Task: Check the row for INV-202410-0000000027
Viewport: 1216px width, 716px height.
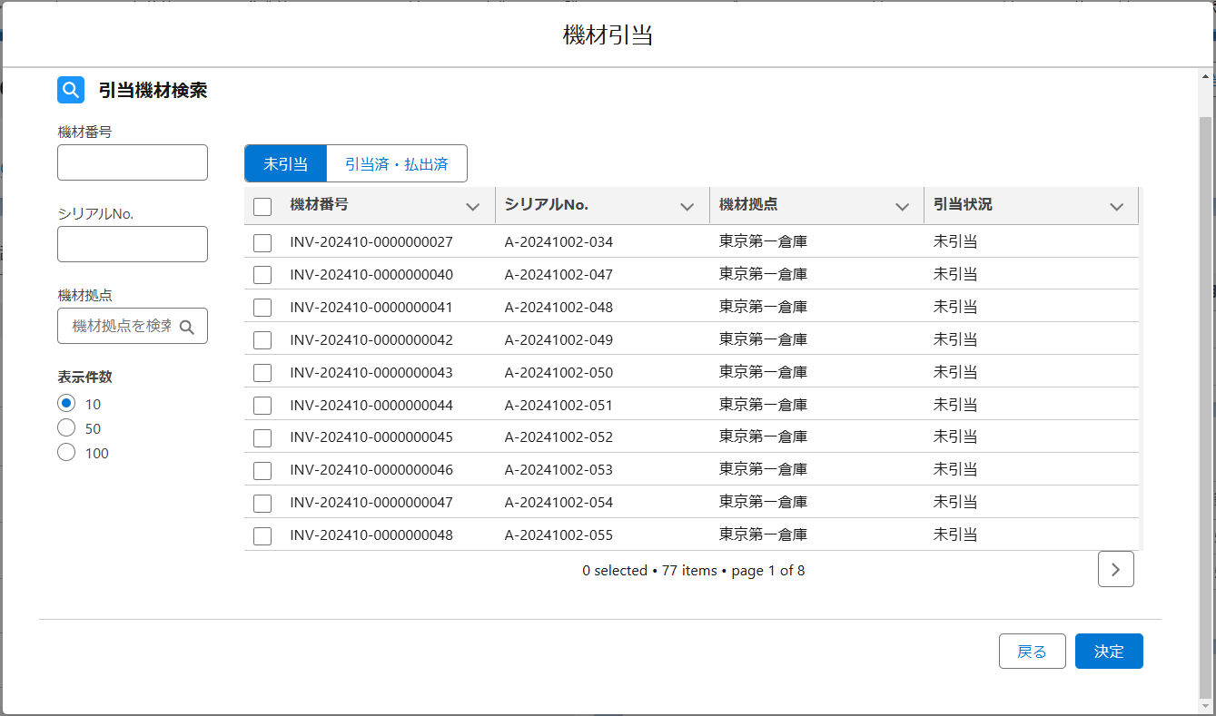Action: coord(262,242)
